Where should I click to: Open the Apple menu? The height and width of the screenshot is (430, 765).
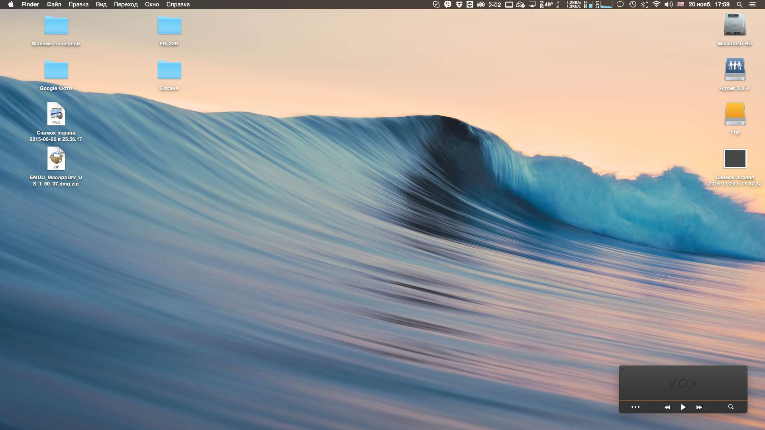coord(11,4)
